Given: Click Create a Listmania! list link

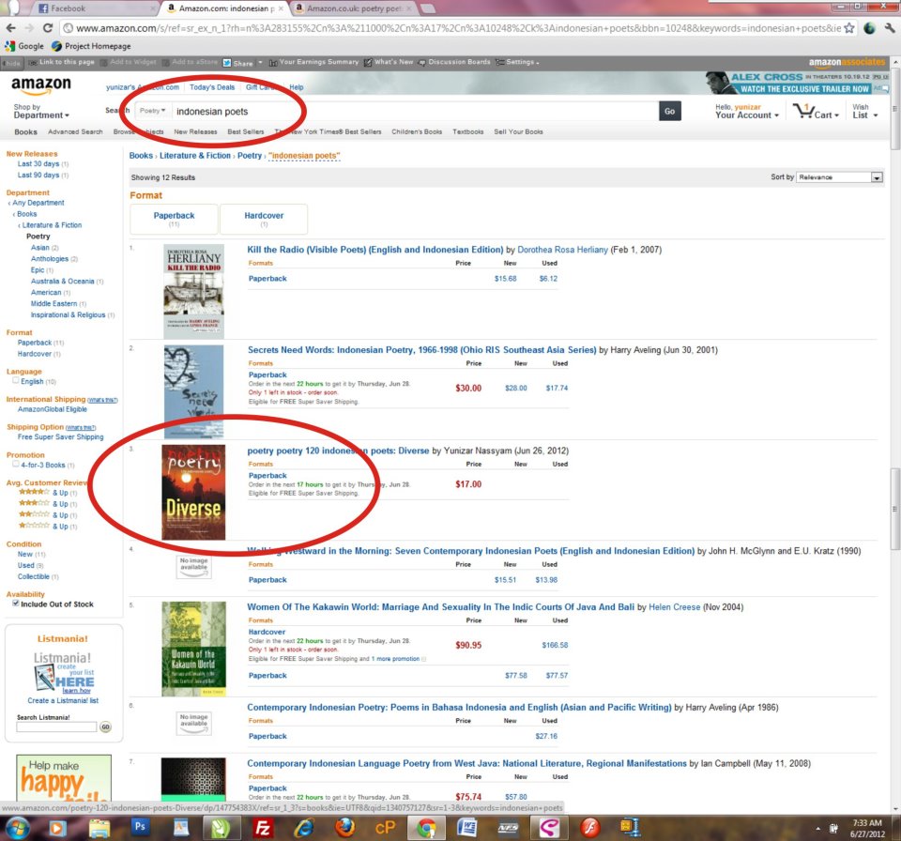Looking at the screenshot, I should click(63, 700).
